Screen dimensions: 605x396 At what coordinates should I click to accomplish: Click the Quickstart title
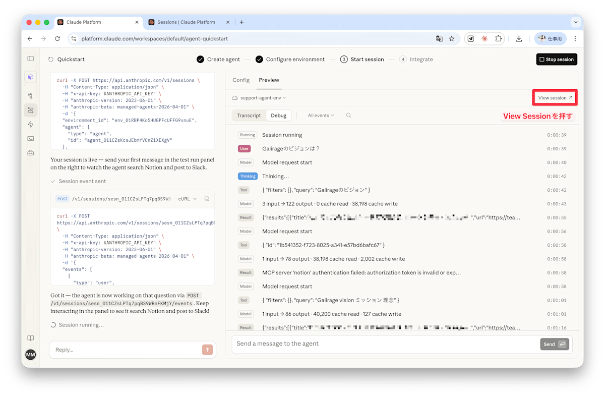coord(71,60)
